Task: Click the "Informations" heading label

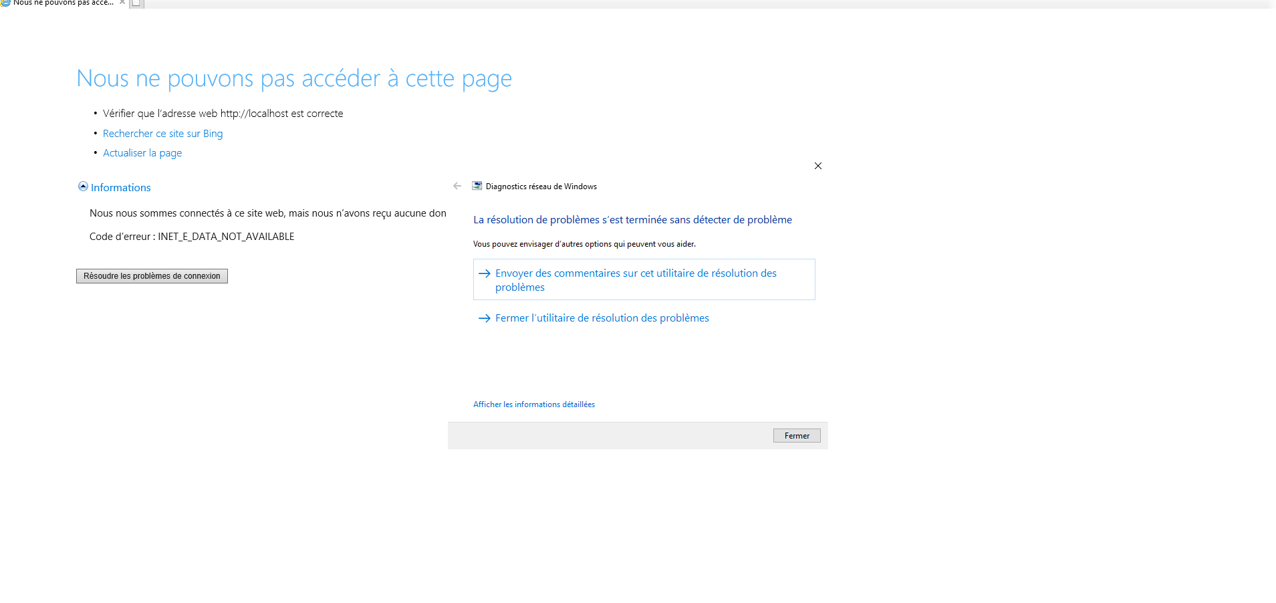Action: (x=120, y=188)
